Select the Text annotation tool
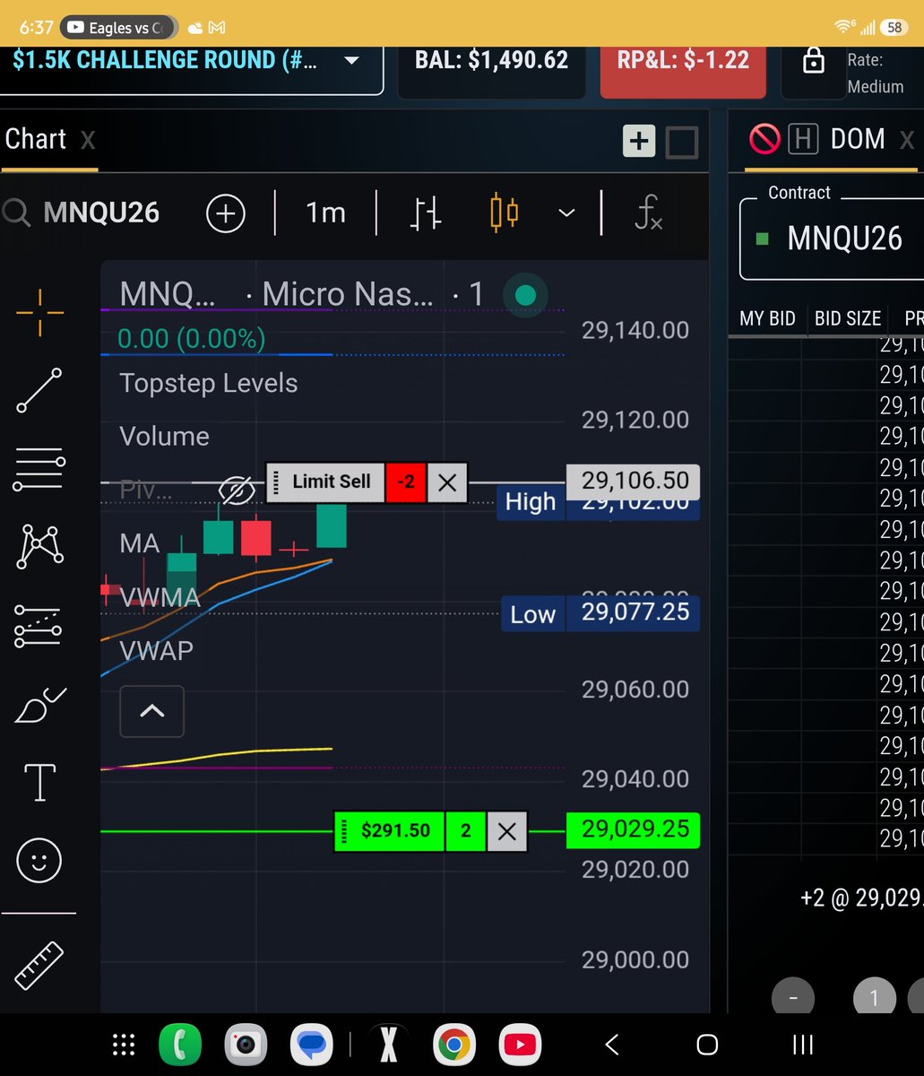The image size is (924, 1076). [39, 782]
